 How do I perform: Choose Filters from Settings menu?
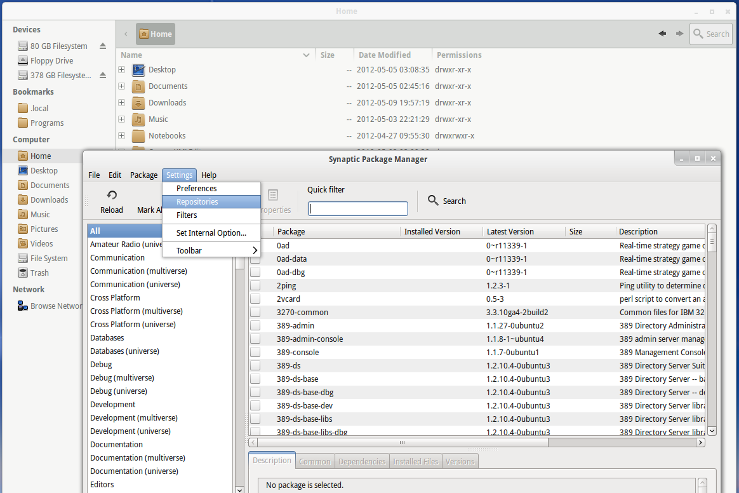click(211, 215)
